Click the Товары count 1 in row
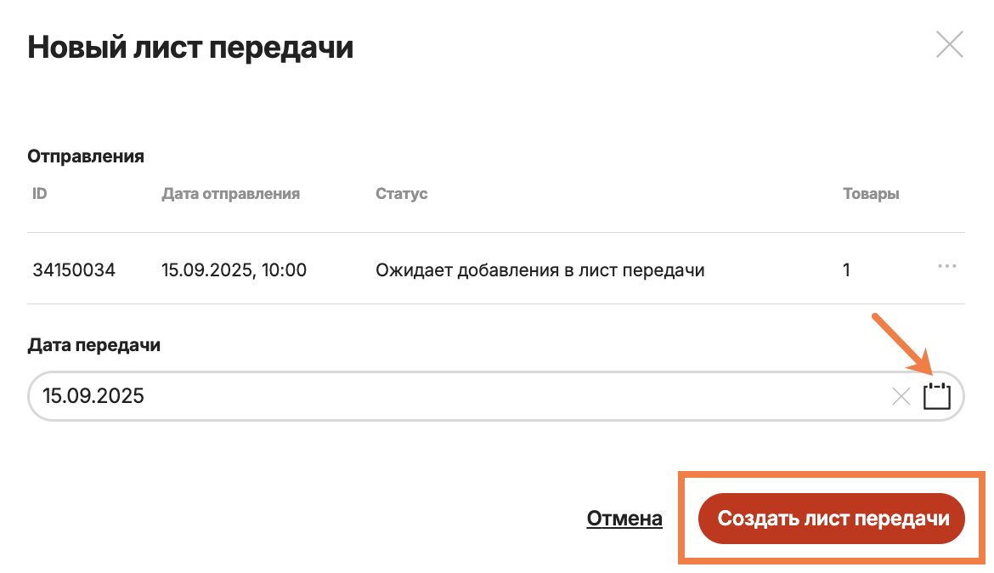994x573 pixels. (846, 270)
